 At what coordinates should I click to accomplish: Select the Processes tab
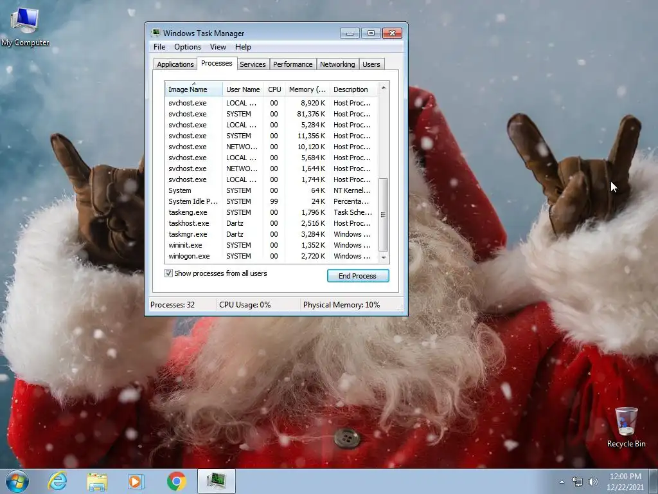[217, 63]
